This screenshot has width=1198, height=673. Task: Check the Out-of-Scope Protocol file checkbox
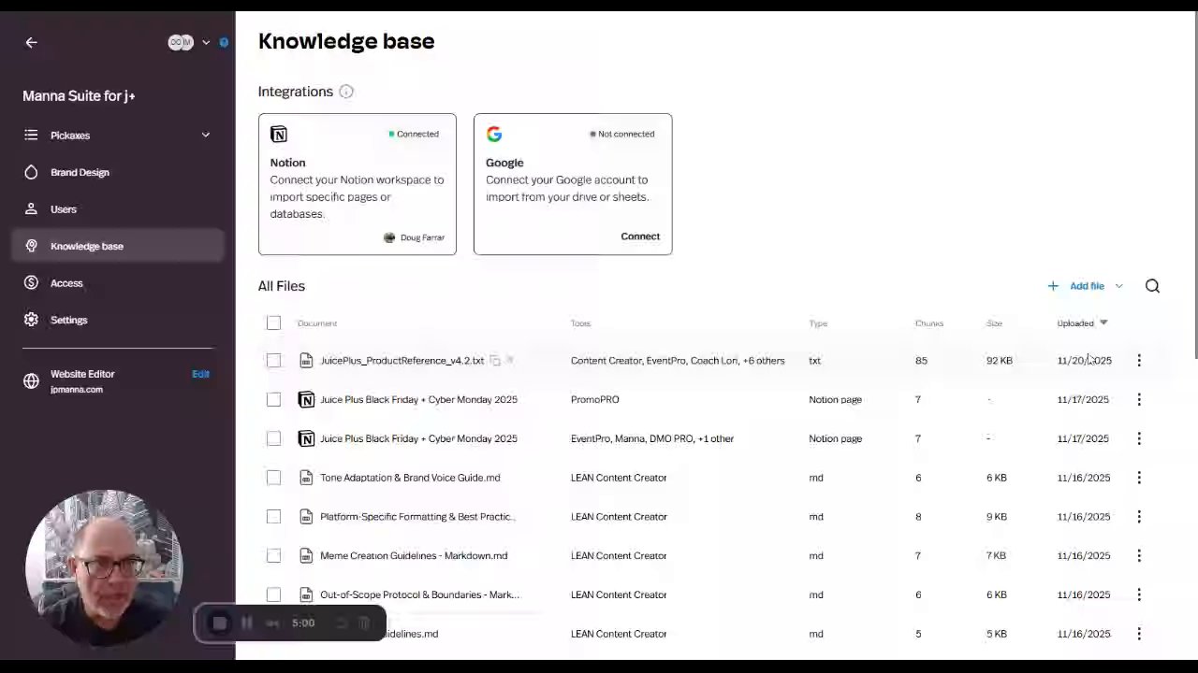coord(273,594)
